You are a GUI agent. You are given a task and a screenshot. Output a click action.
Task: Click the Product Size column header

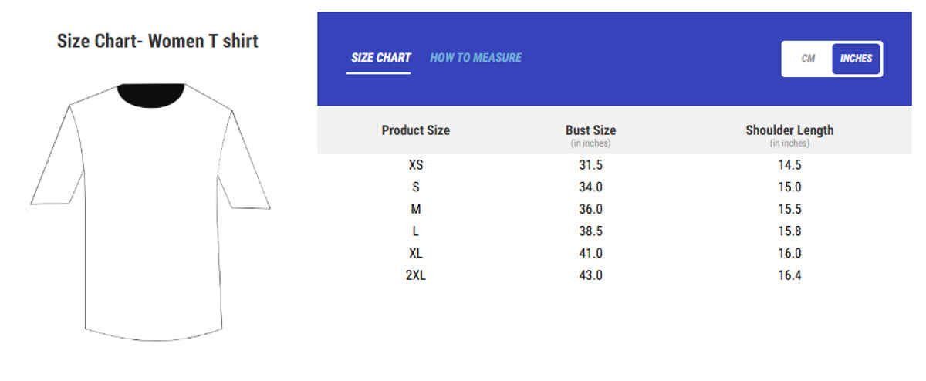click(415, 130)
